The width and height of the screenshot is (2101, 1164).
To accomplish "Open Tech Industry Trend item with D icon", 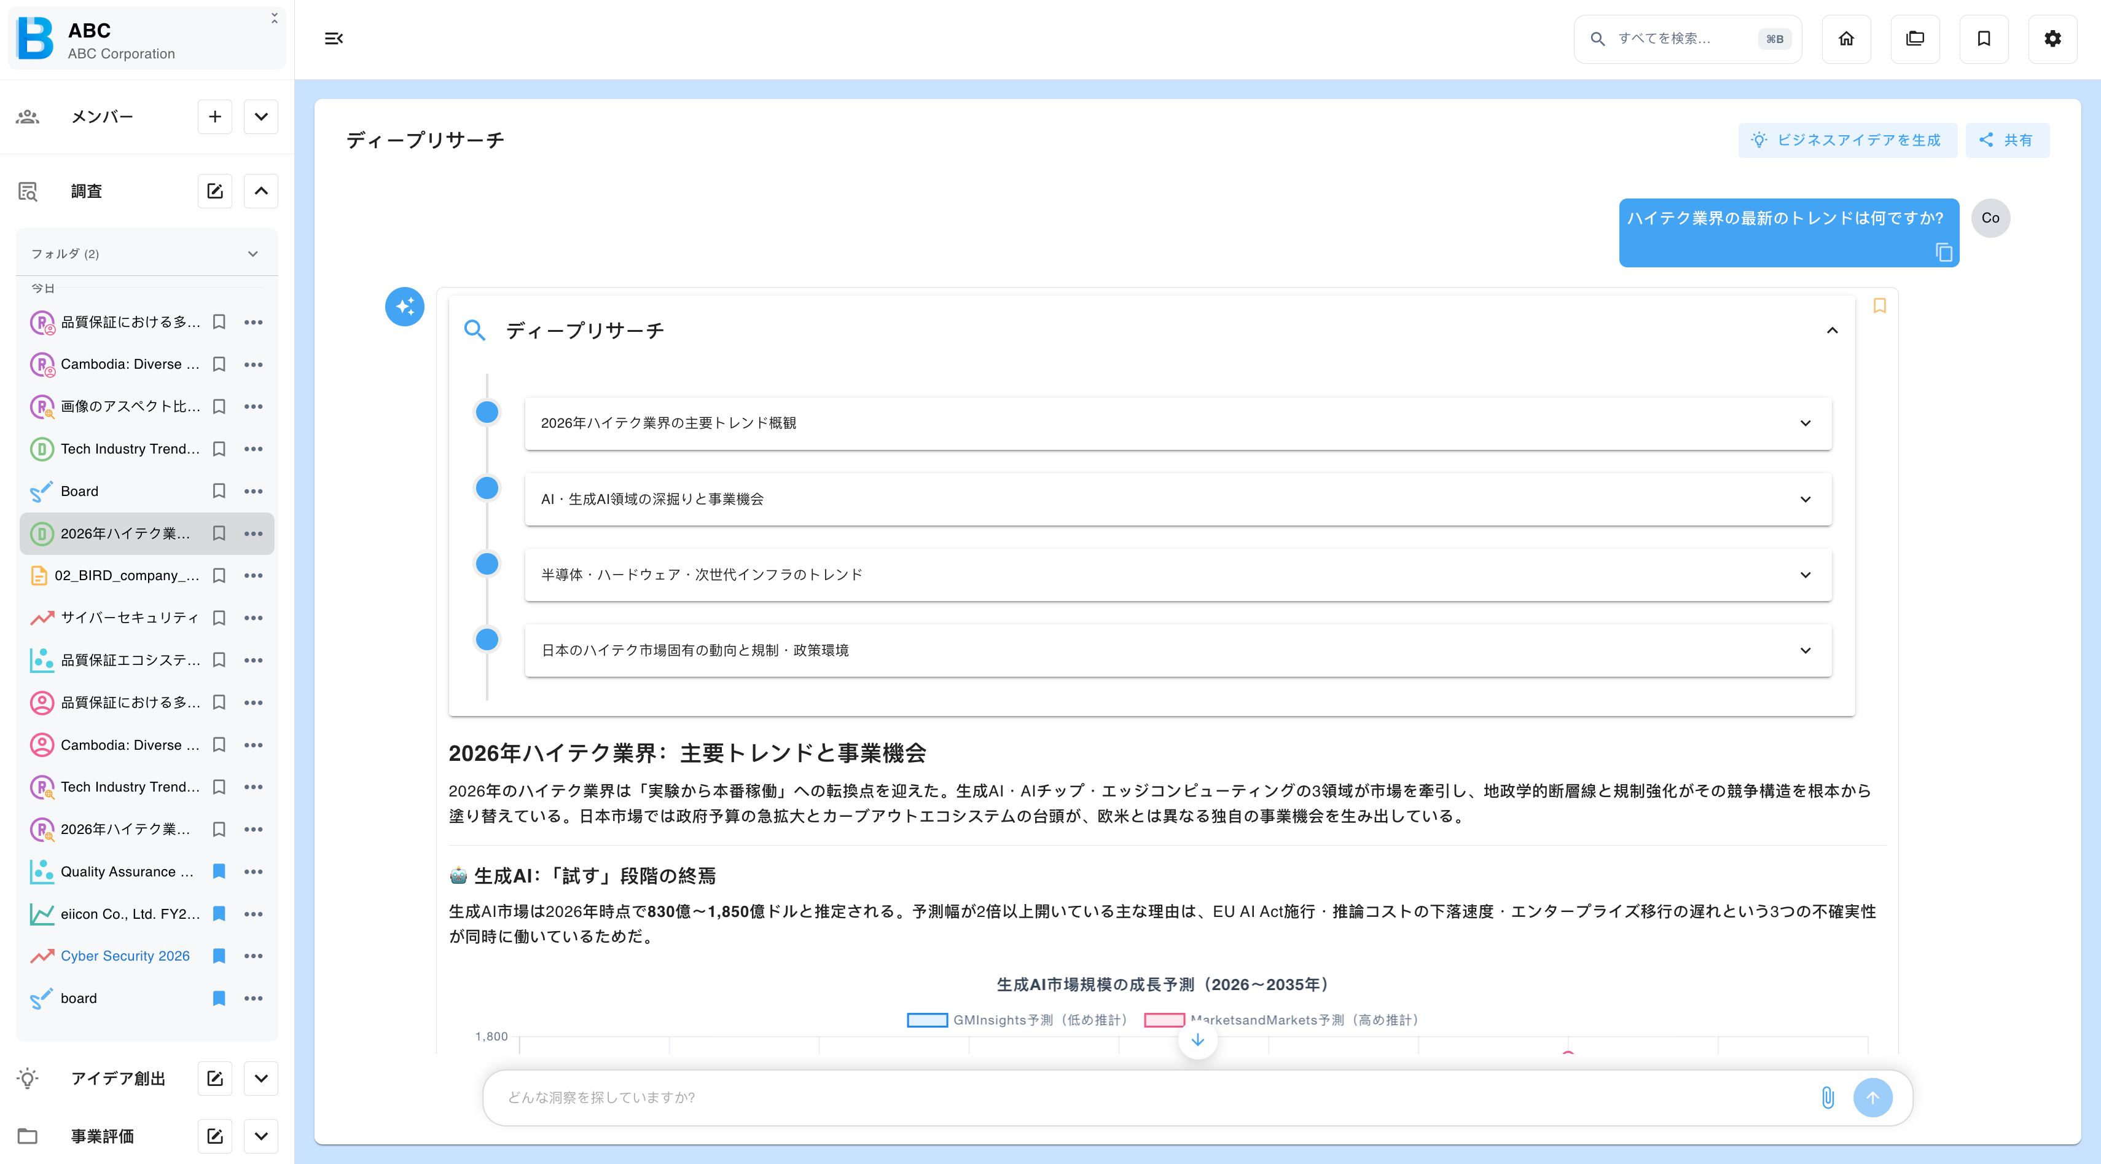I will [x=130, y=449].
